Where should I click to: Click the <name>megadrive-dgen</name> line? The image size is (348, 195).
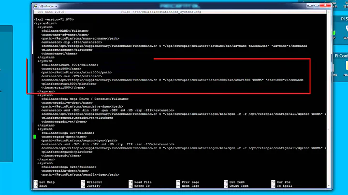tap(67, 103)
